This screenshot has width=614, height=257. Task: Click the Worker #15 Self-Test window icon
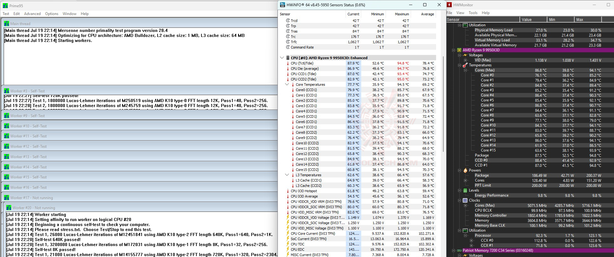[7, 177]
